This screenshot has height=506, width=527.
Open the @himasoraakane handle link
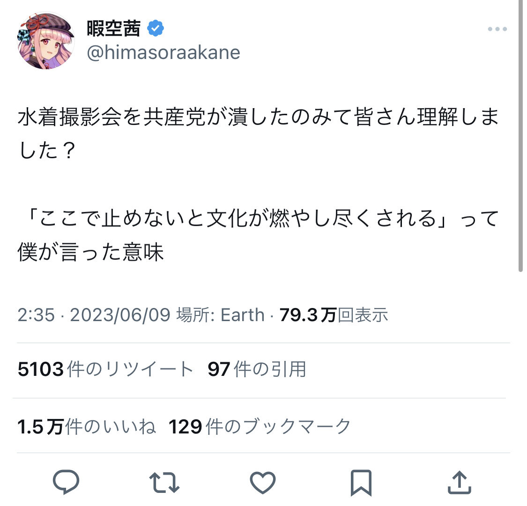163,53
